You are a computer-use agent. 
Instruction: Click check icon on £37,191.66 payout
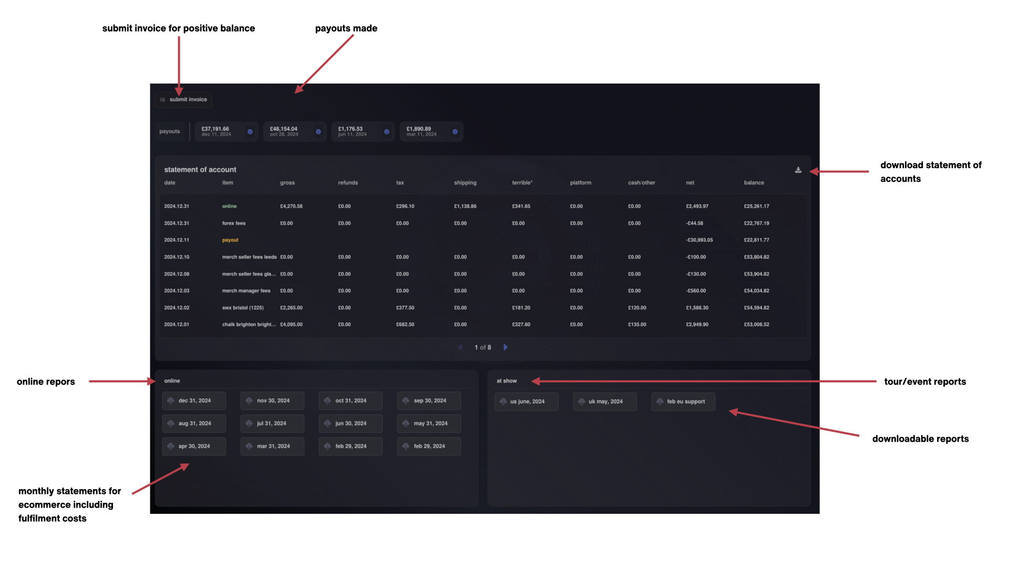pyautogui.click(x=250, y=131)
